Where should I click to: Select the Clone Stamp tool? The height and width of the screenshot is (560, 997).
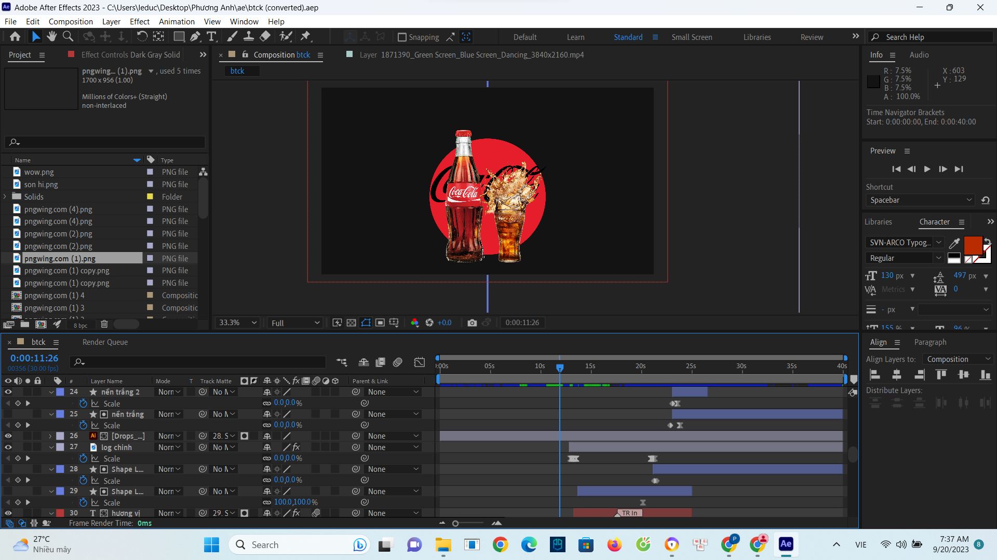tap(249, 36)
